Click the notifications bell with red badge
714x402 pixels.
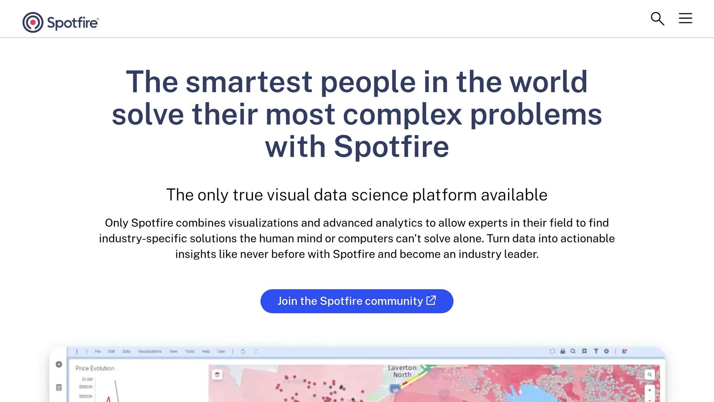pyautogui.click(x=624, y=351)
